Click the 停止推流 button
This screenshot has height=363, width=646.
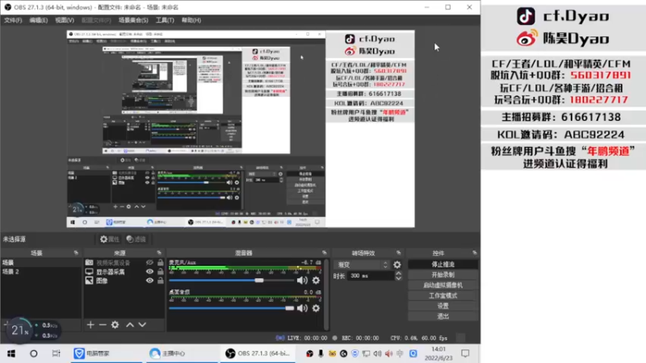(443, 265)
